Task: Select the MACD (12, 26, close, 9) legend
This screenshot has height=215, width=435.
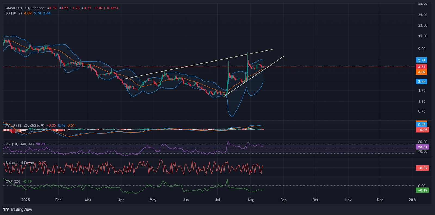Action: [25, 125]
